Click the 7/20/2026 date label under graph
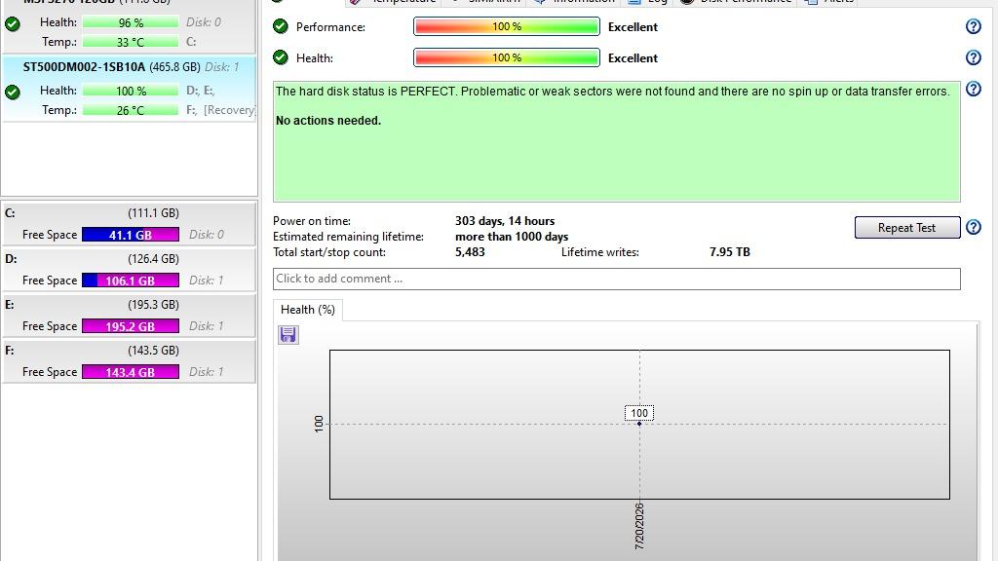The width and height of the screenshot is (998, 561). pos(639,526)
